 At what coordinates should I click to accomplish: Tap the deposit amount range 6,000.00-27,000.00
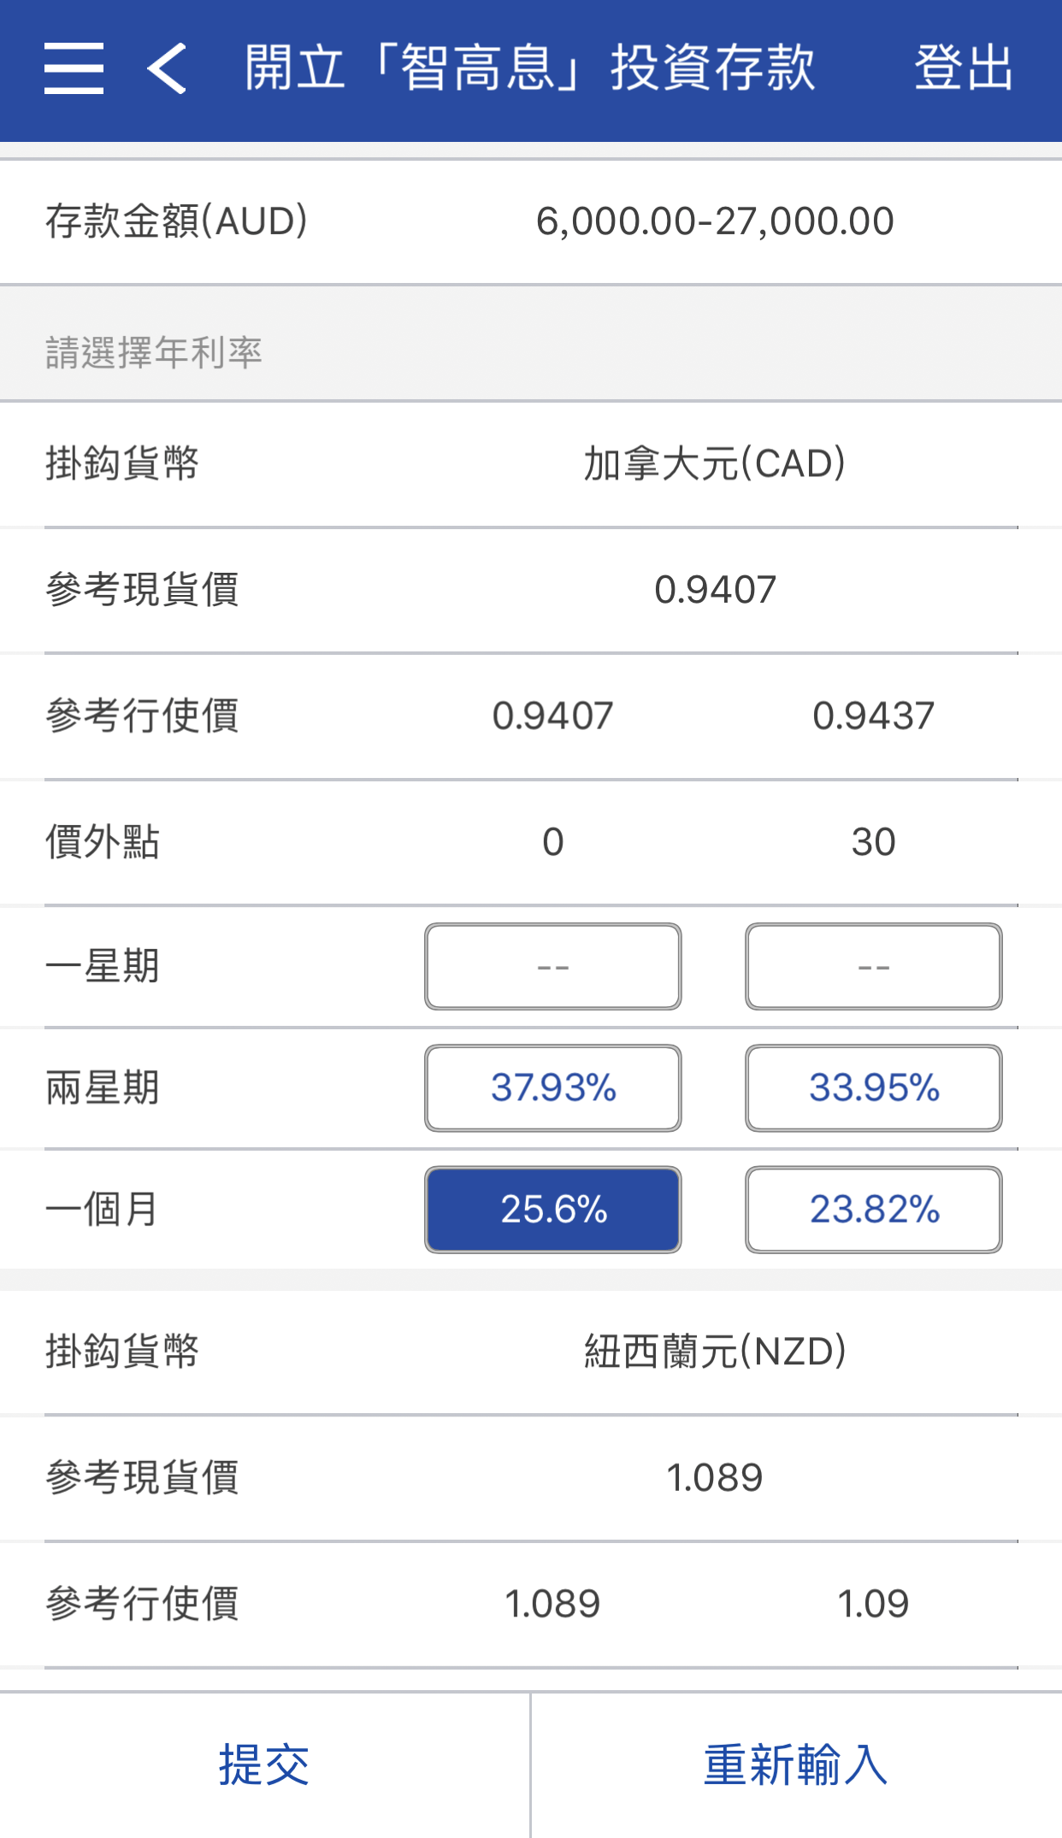pos(715,221)
